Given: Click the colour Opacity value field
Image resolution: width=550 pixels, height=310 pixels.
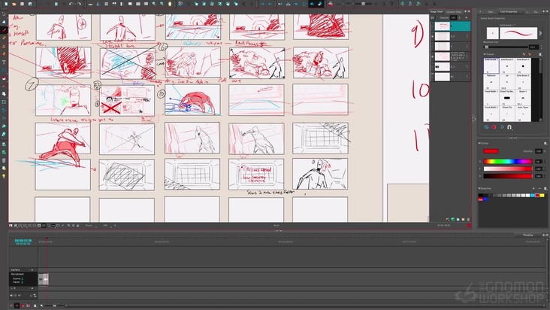Looking at the screenshot, I should tap(539, 151).
